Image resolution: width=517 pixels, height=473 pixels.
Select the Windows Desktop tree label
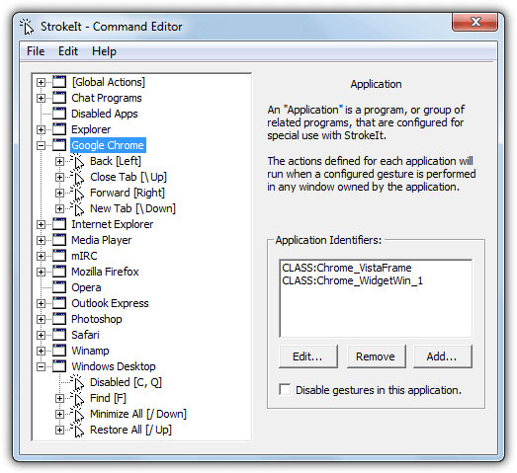[114, 366]
